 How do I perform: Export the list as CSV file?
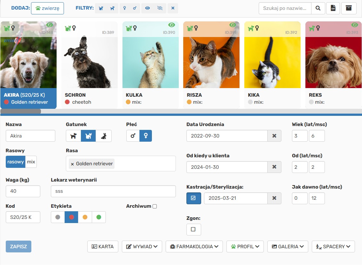333,8
